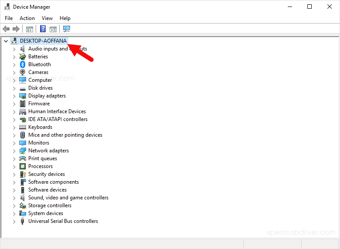Expand the System devices category
340x249 pixels.
click(x=14, y=214)
